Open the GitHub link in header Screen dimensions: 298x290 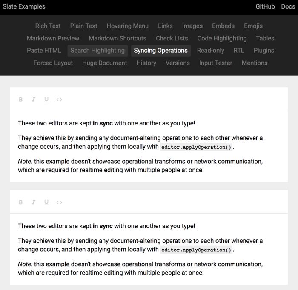(x=265, y=6)
